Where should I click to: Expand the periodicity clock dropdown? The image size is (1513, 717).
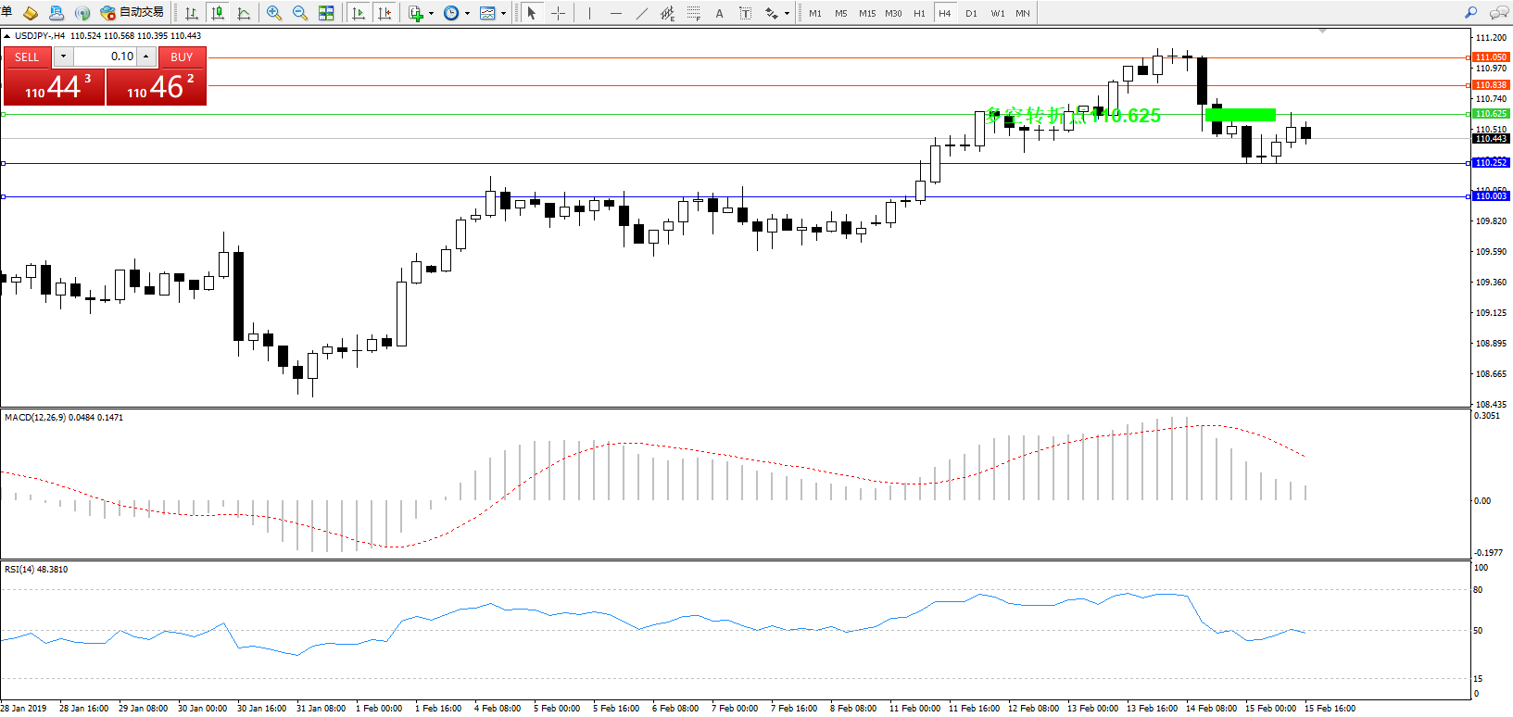pyautogui.click(x=467, y=14)
